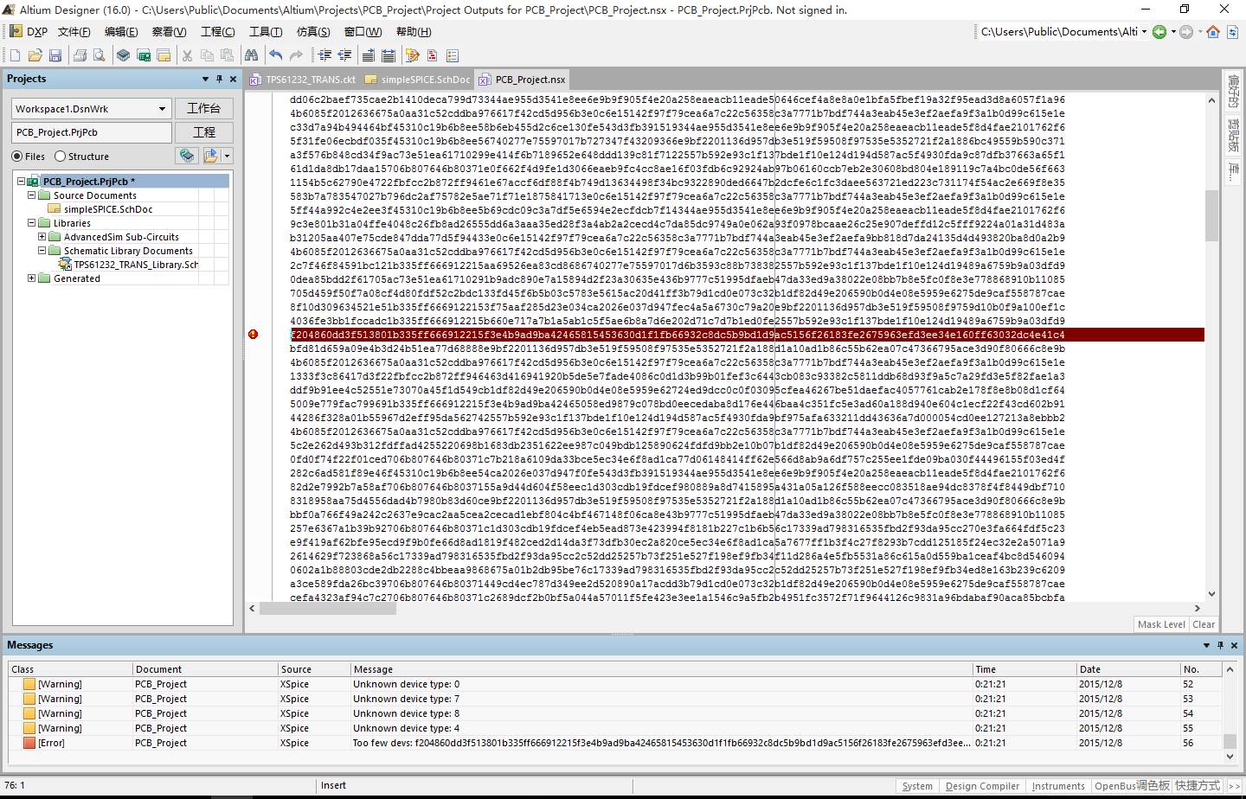
Task: Click the workspace window icon in the toolbar
Action: click(x=164, y=55)
